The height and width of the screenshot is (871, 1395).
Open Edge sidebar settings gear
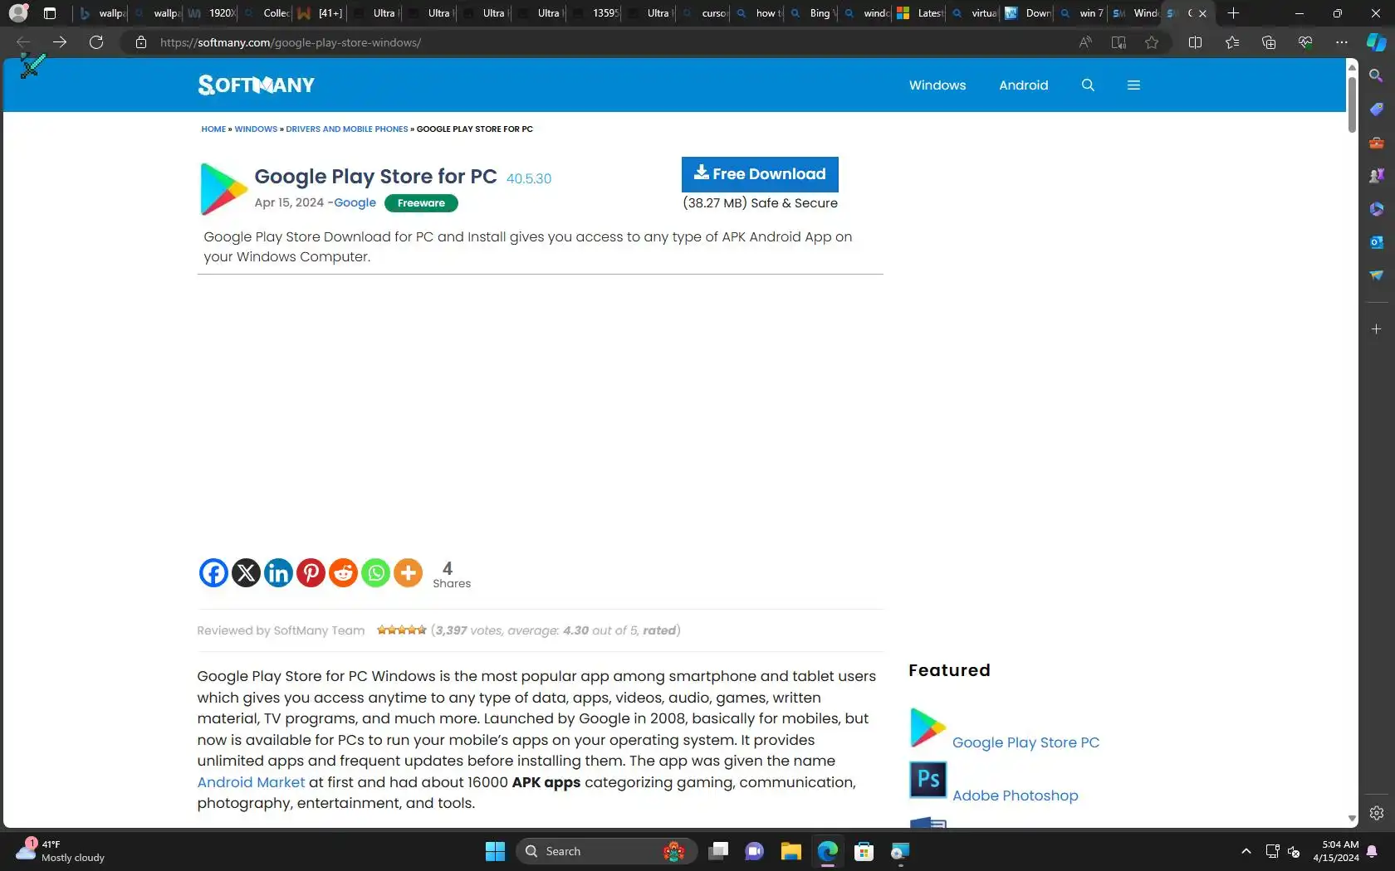1376,813
